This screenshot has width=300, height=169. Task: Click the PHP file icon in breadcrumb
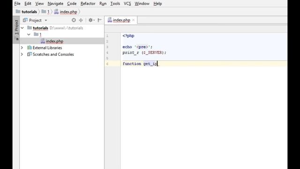[56, 12]
